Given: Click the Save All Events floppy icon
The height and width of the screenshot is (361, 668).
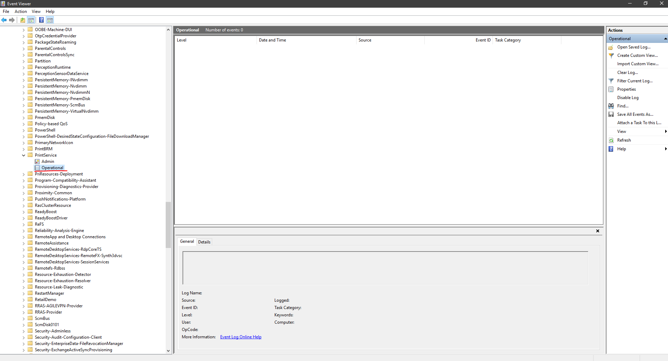Looking at the screenshot, I should tap(611, 114).
